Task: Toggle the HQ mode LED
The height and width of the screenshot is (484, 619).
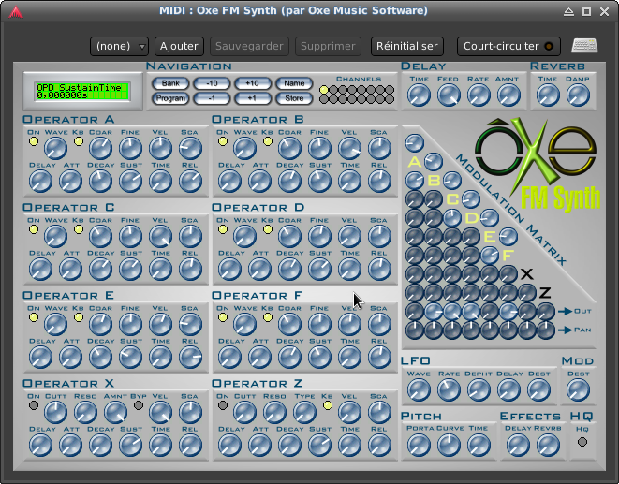Action: [582, 442]
